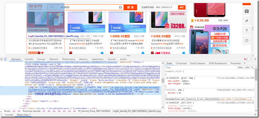Open the Computed styles tab
The width and height of the screenshot is (259, 118).
181,63
